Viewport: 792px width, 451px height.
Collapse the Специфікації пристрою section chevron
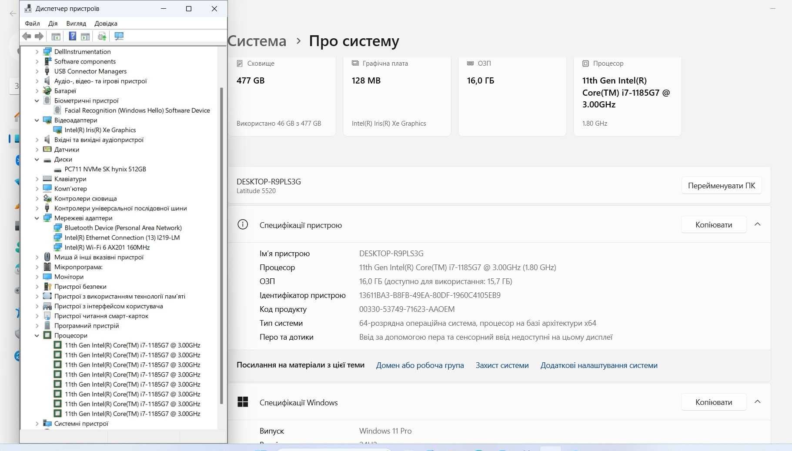(x=757, y=224)
